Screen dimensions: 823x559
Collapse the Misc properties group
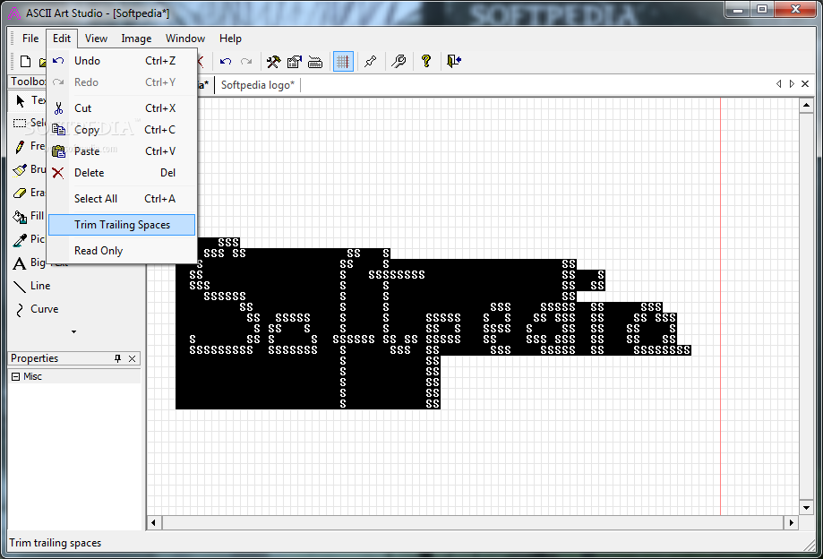point(16,377)
